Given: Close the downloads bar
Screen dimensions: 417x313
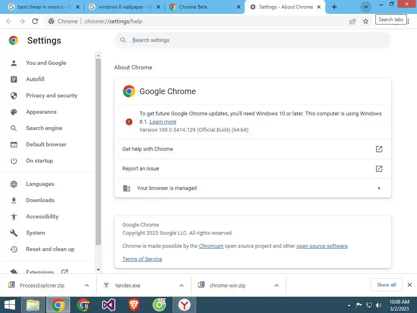Looking at the screenshot, I should pos(410,285).
